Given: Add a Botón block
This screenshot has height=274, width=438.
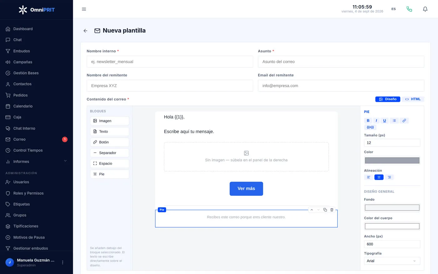Looking at the screenshot, I should 109,142.
